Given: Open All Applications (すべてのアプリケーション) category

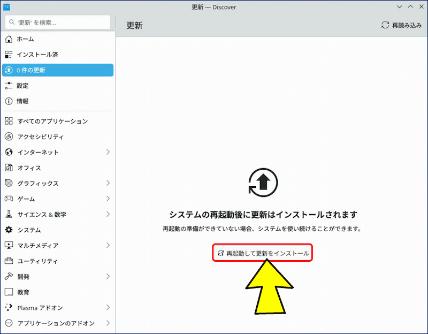Looking at the screenshot, I should point(52,122).
